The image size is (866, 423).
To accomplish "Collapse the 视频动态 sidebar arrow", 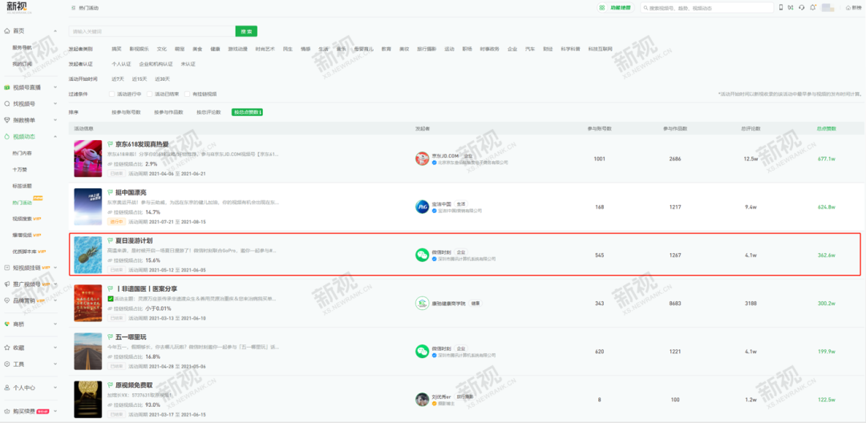I will pos(55,136).
